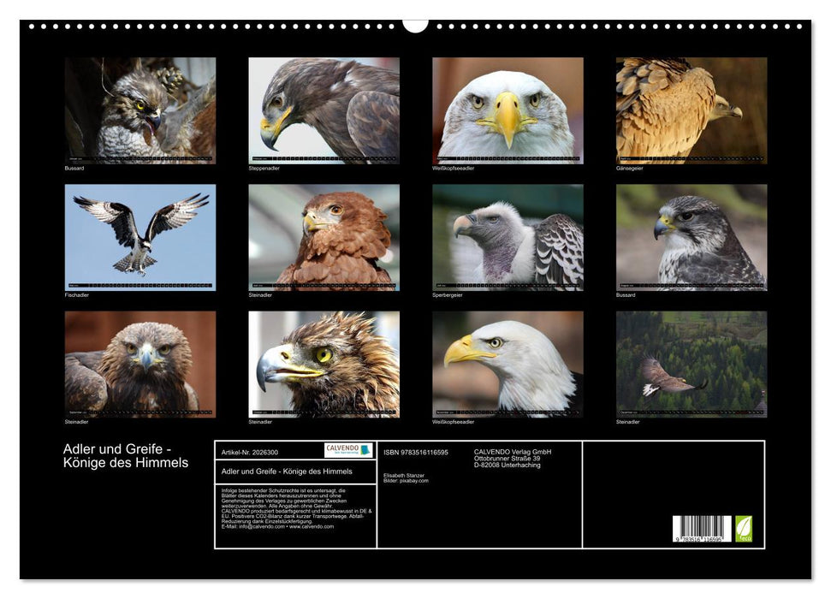831x599 pixels.
Task: Open the Gänsegeier vulture photo
Action: (x=691, y=110)
